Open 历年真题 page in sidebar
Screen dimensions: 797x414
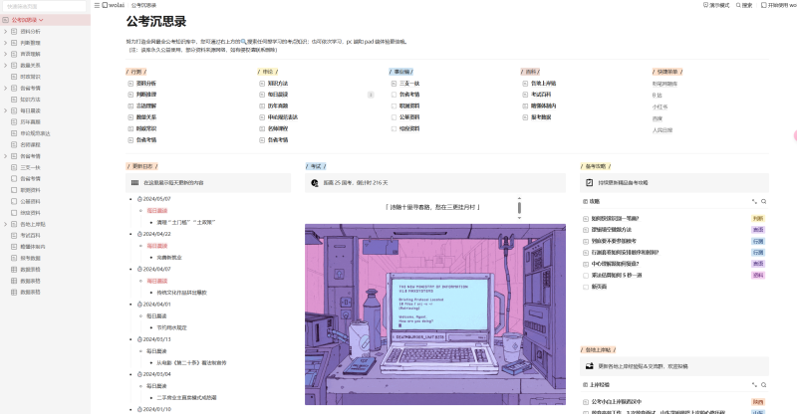(31, 121)
